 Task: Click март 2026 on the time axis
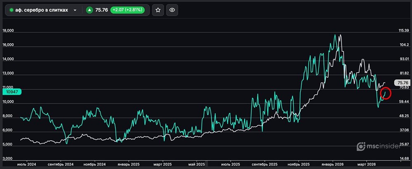tap(366, 164)
